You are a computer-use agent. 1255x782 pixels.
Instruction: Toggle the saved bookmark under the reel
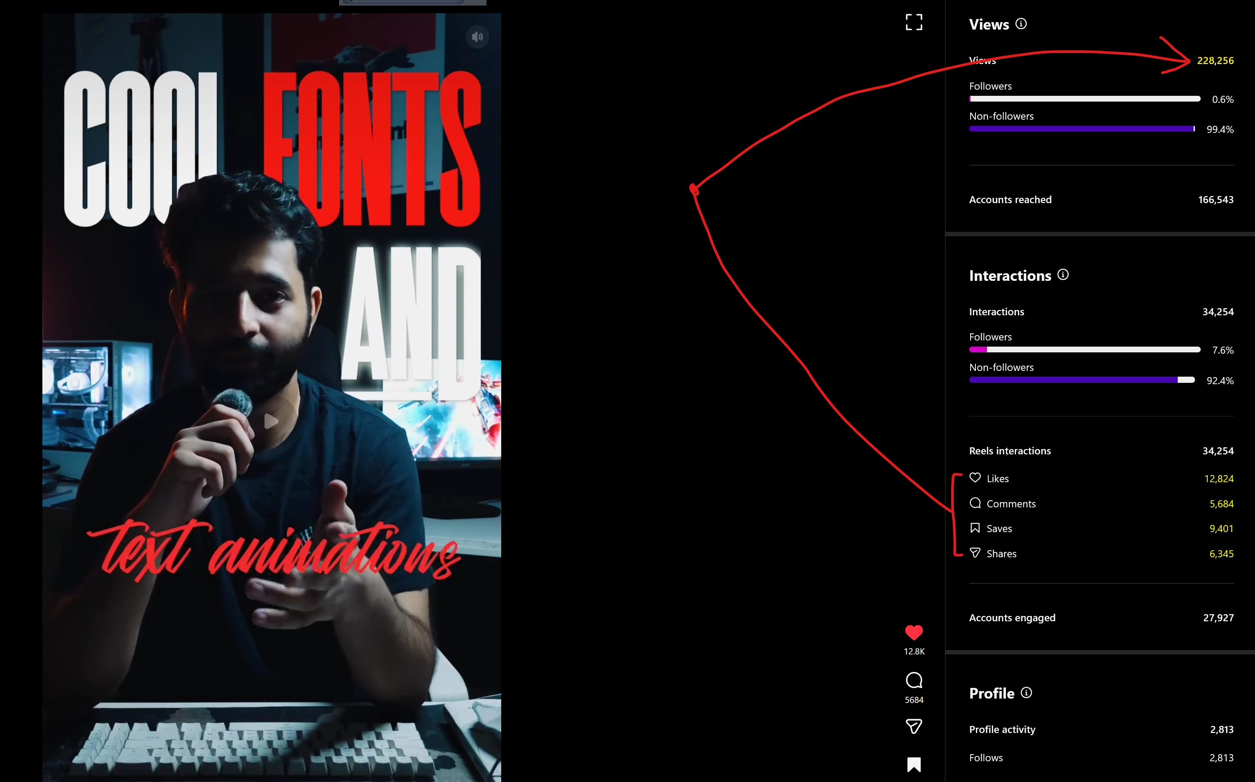914,764
